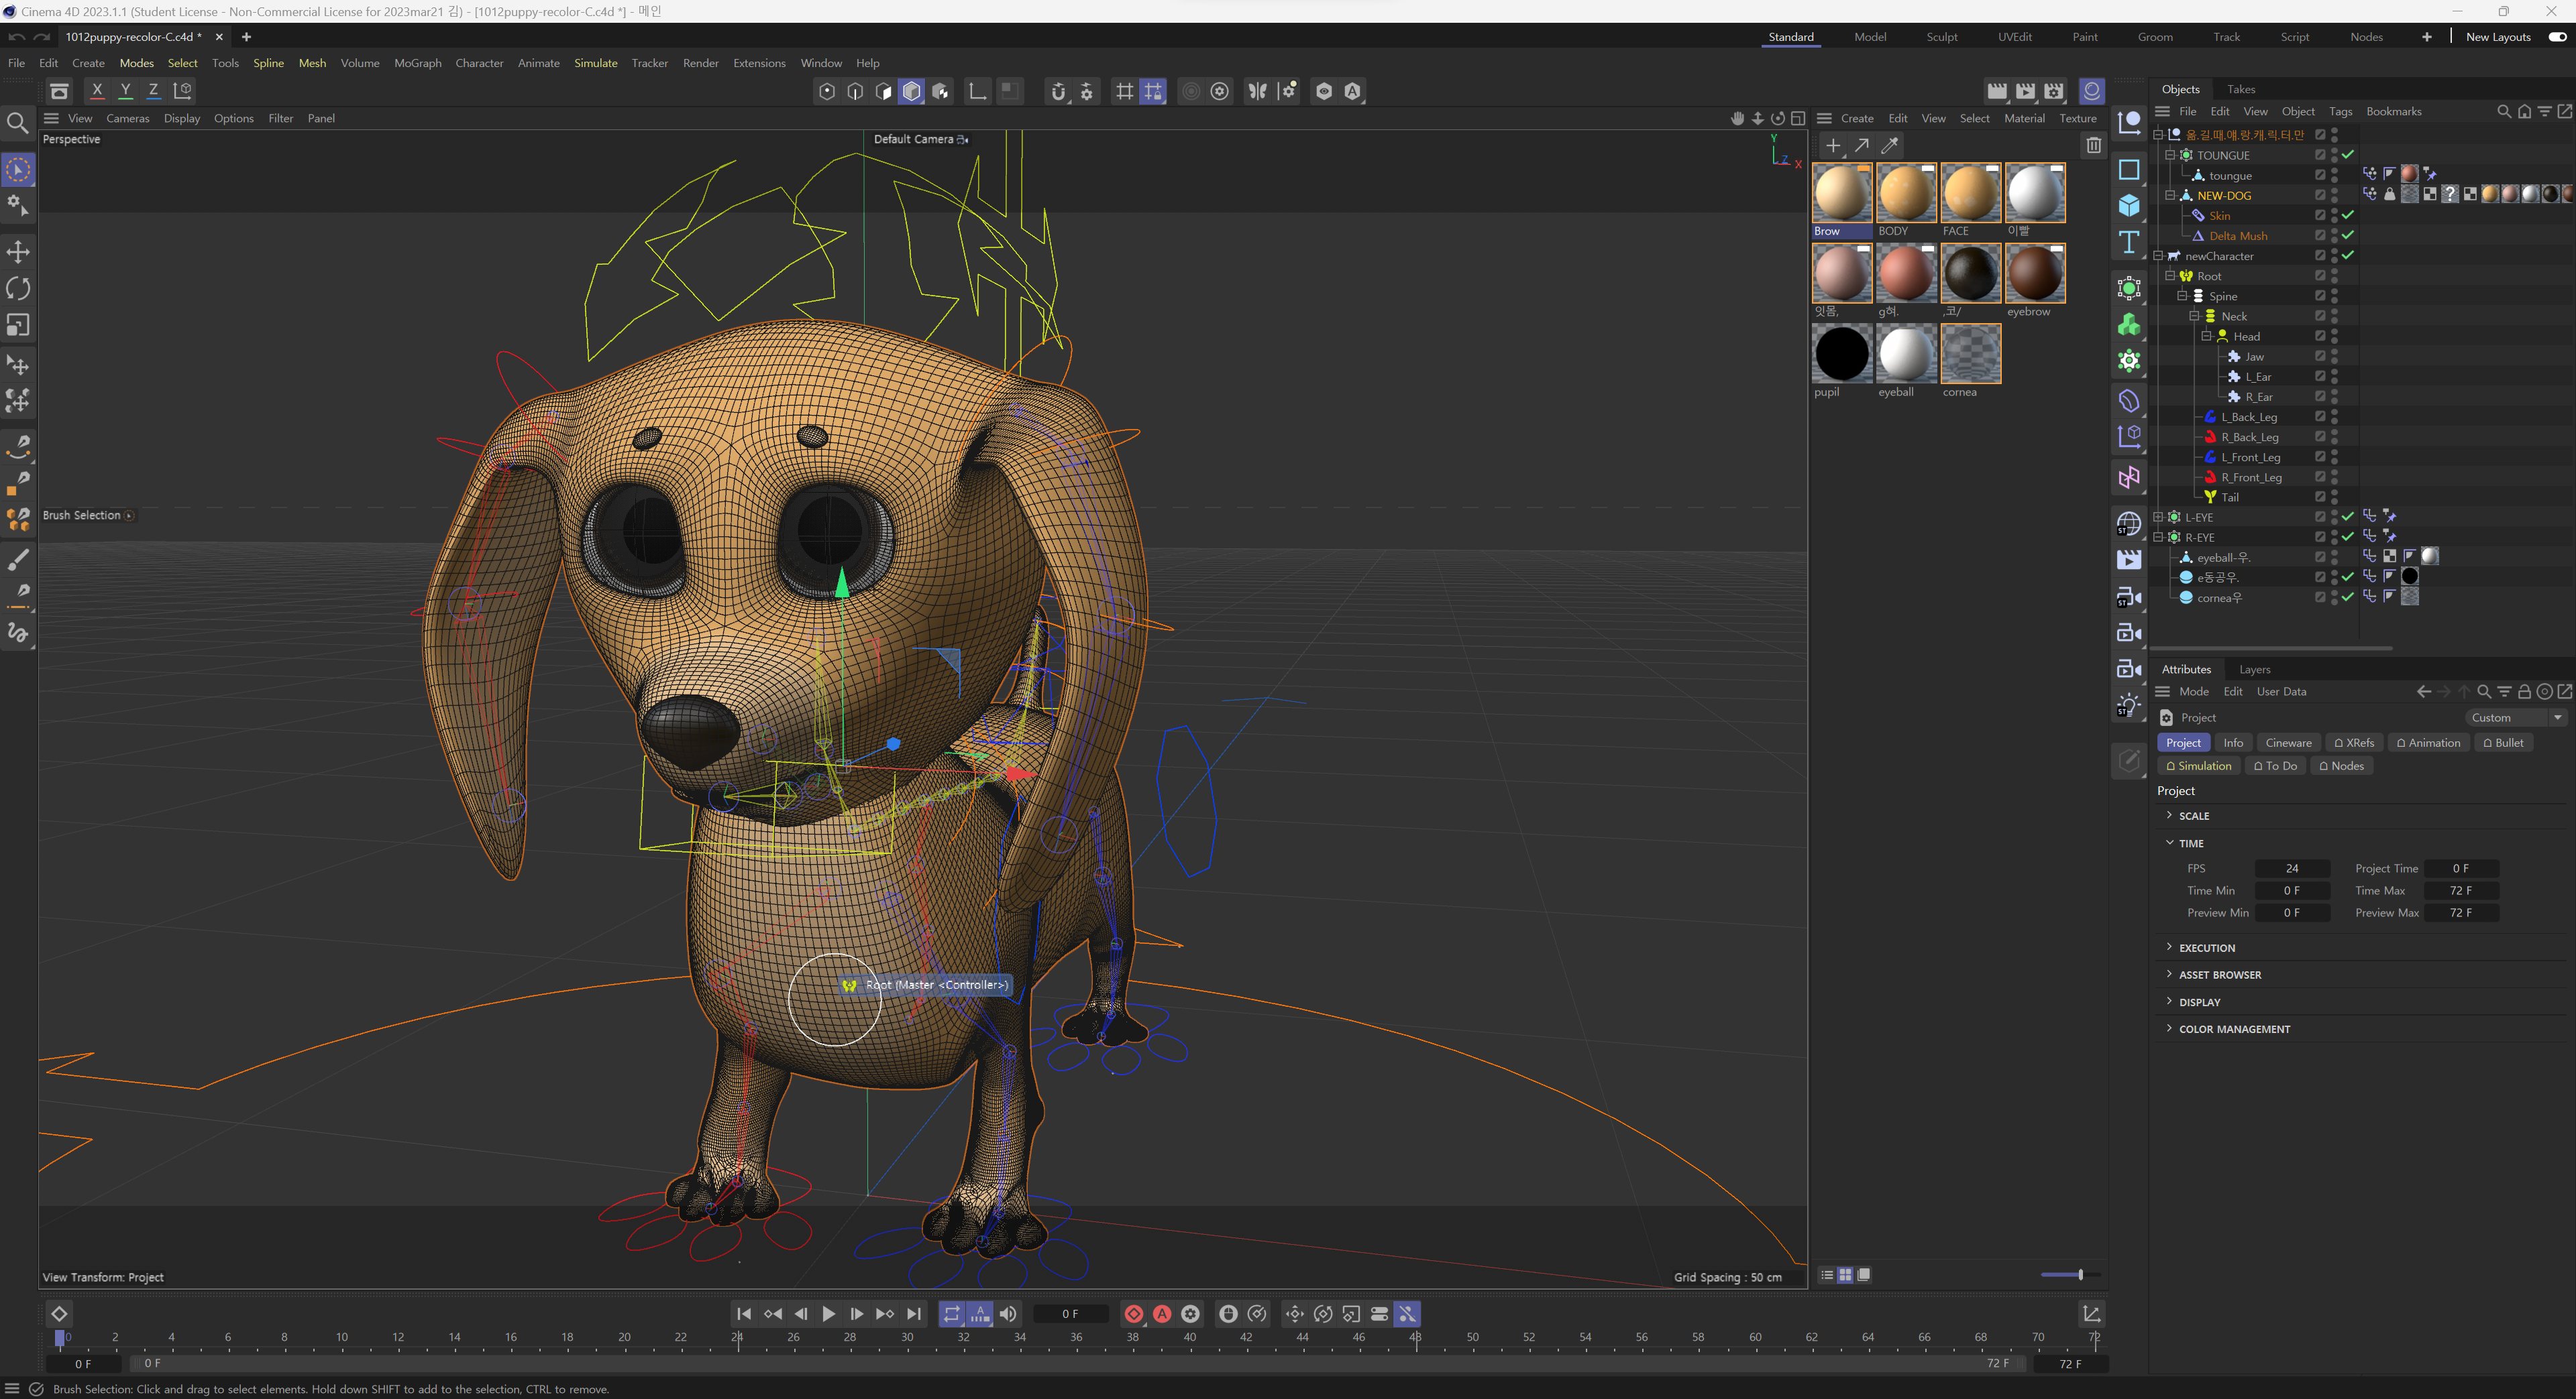The width and height of the screenshot is (2576, 1399).
Task: Collapse the R-EYE object
Action: coord(2158,537)
